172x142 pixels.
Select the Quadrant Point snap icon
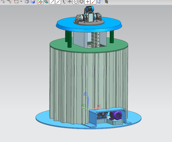[81, 2]
